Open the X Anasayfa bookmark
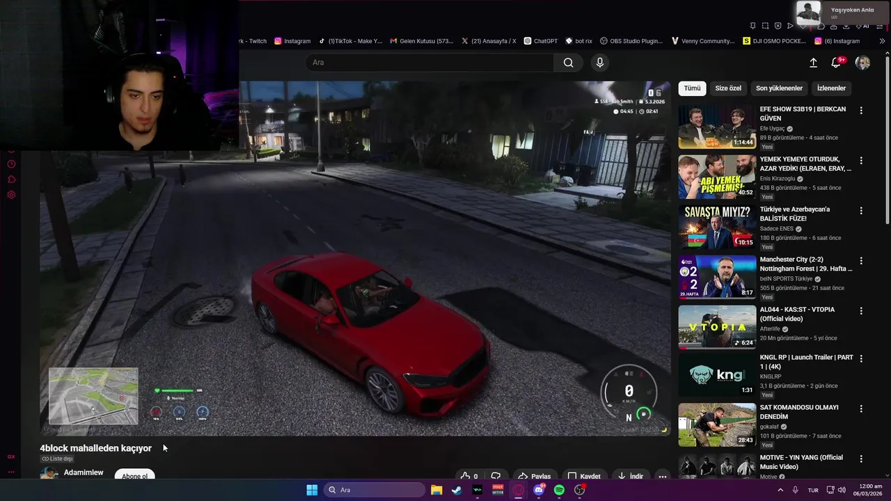 pyautogui.click(x=489, y=41)
